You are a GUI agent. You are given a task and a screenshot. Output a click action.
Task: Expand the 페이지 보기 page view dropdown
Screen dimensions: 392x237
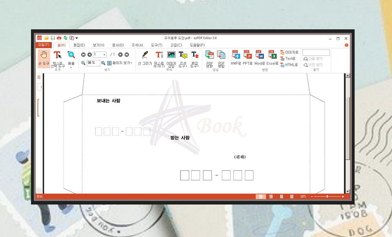[x=120, y=63]
